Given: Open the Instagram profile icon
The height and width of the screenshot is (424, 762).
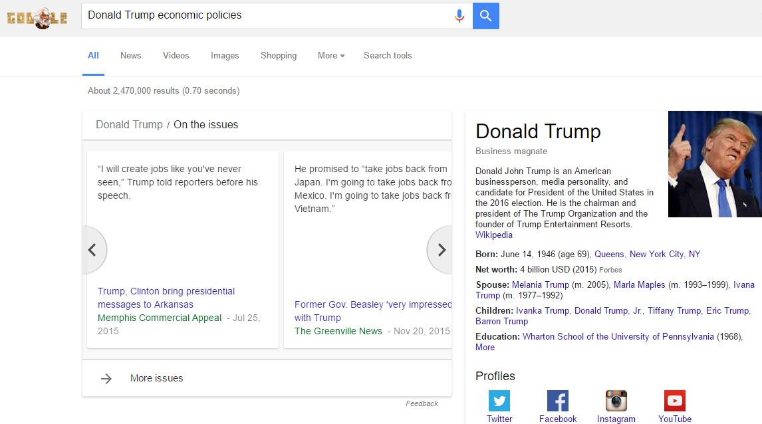Looking at the screenshot, I should (616, 401).
